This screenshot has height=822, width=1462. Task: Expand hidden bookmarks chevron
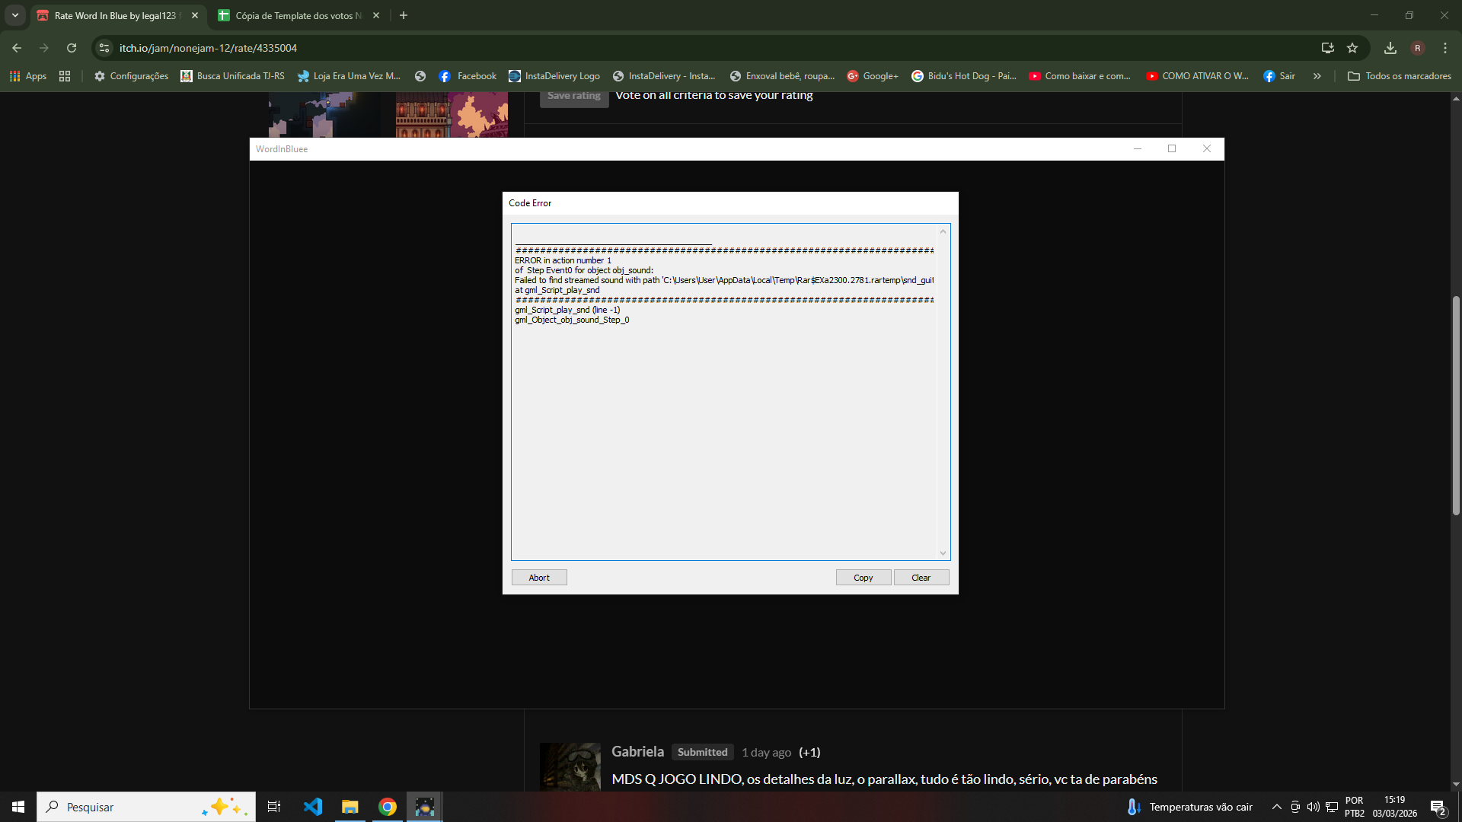pyautogui.click(x=1317, y=76)
